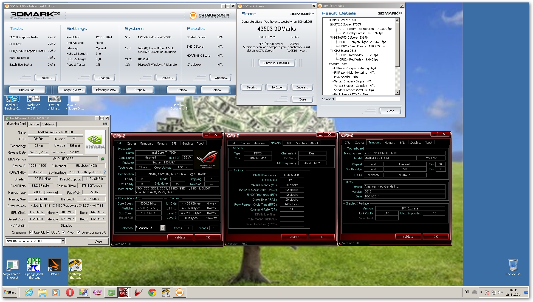Open the Recycle Bin
The height and width of the screenshot is (302, 533).
(x=513, y=267)
